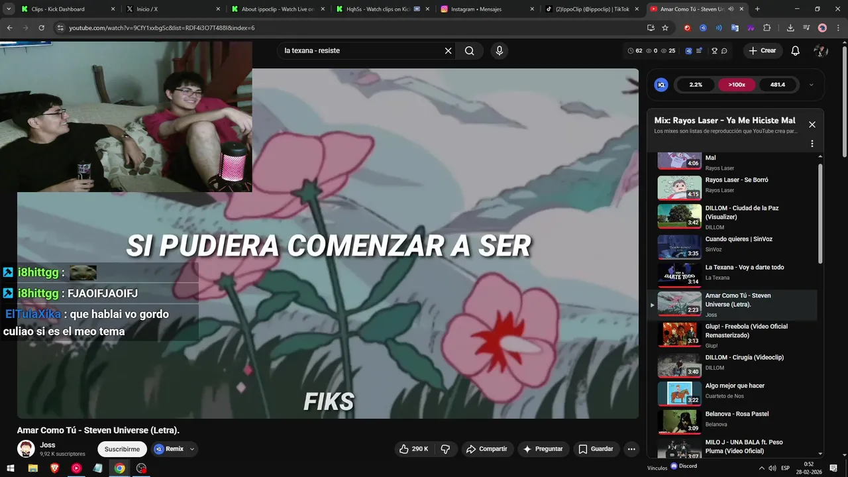The height and width of the screenshot is (477, 848).
Task: Play DILLOM - Cirugía videoclip
Action: point(734,364)
